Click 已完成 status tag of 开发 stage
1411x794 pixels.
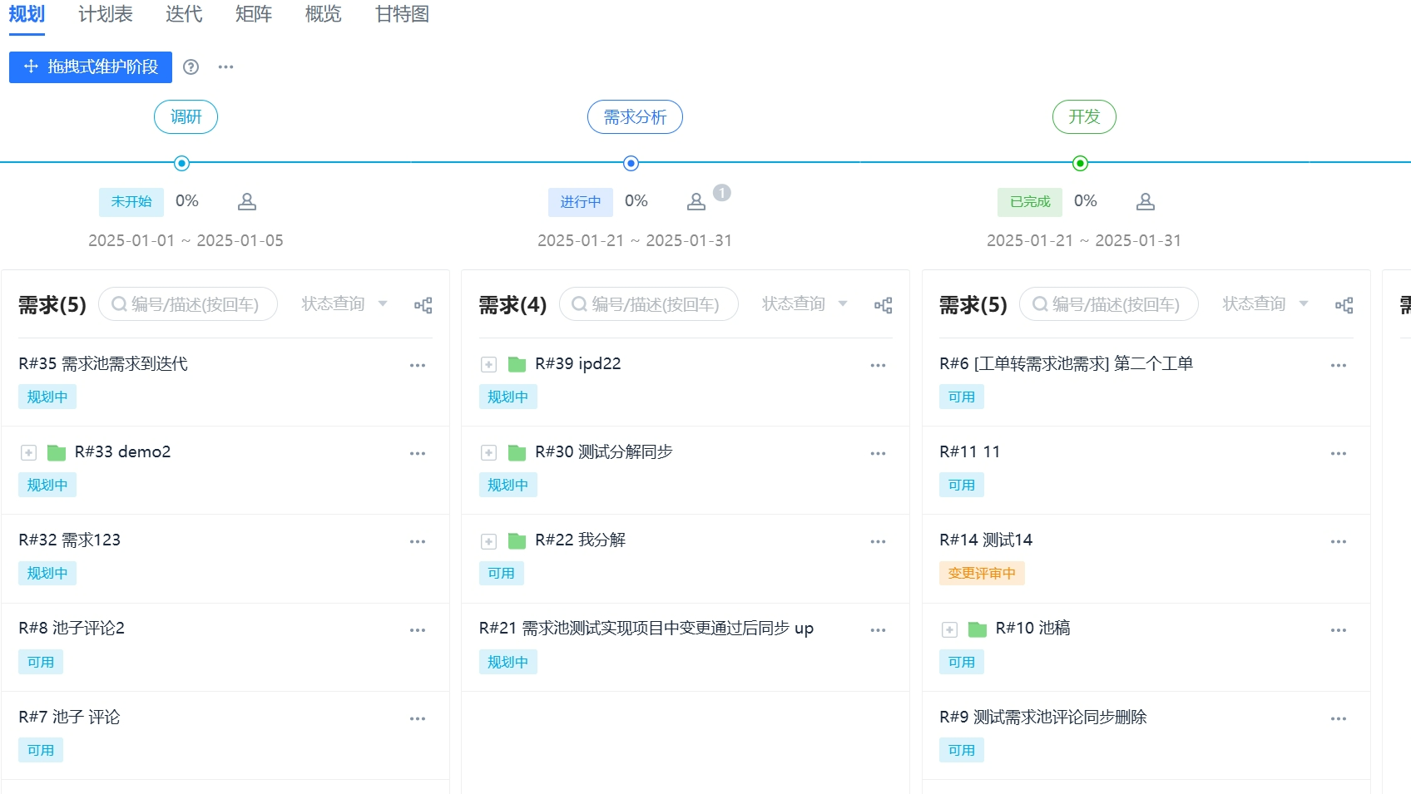click(1030, 202)
